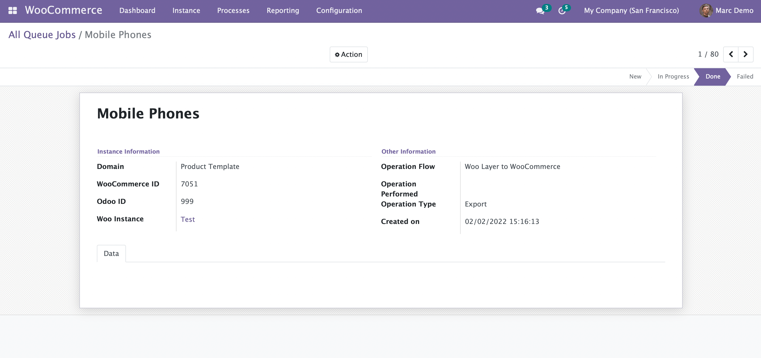Navigate back to All Queue Jobs
This screenshot has height=358, width=761.
pos(42,35)
